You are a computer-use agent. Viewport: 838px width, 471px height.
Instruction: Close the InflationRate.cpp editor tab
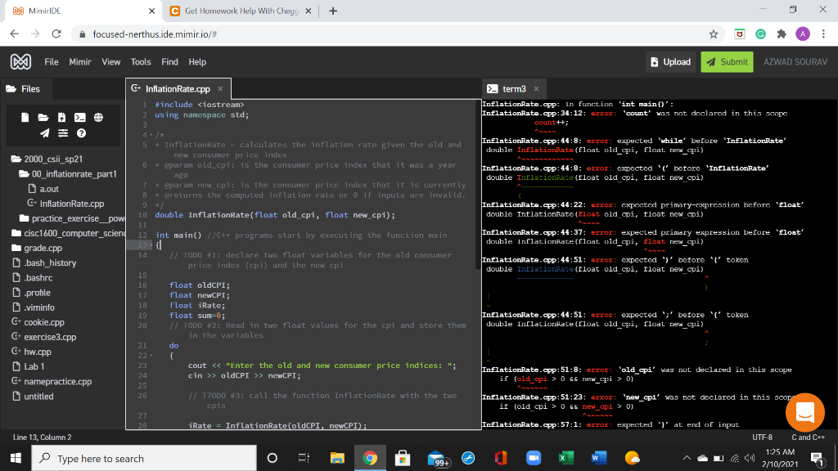tap(220, 88)
